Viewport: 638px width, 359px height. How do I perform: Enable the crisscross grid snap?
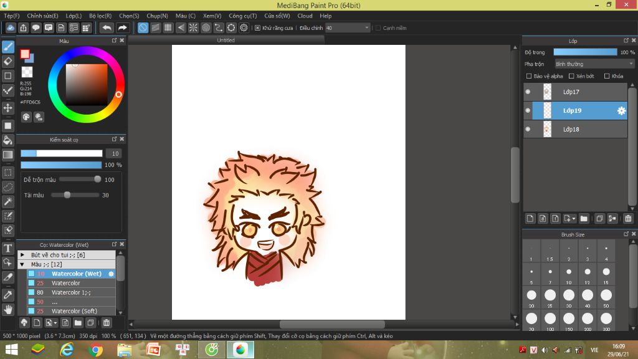pos(168,27)
